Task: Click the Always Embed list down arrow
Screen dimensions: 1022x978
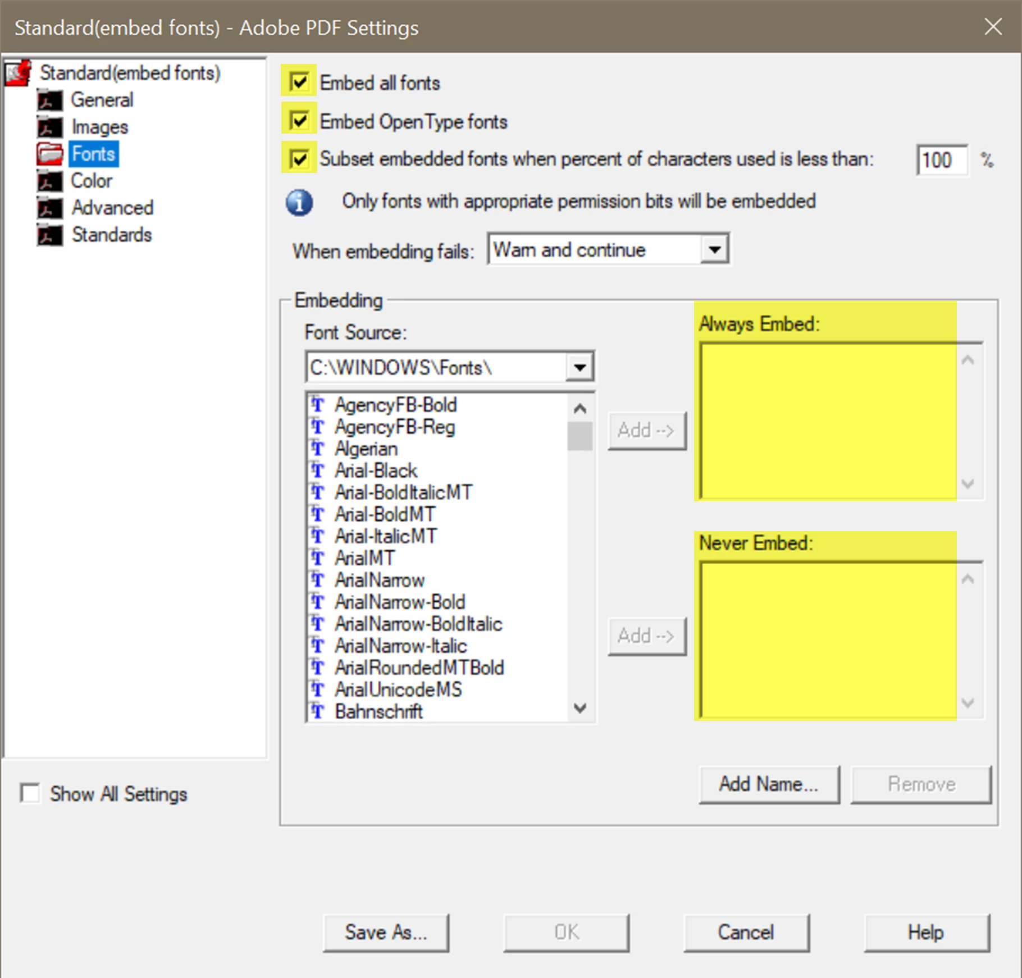Action: point(968,483)
